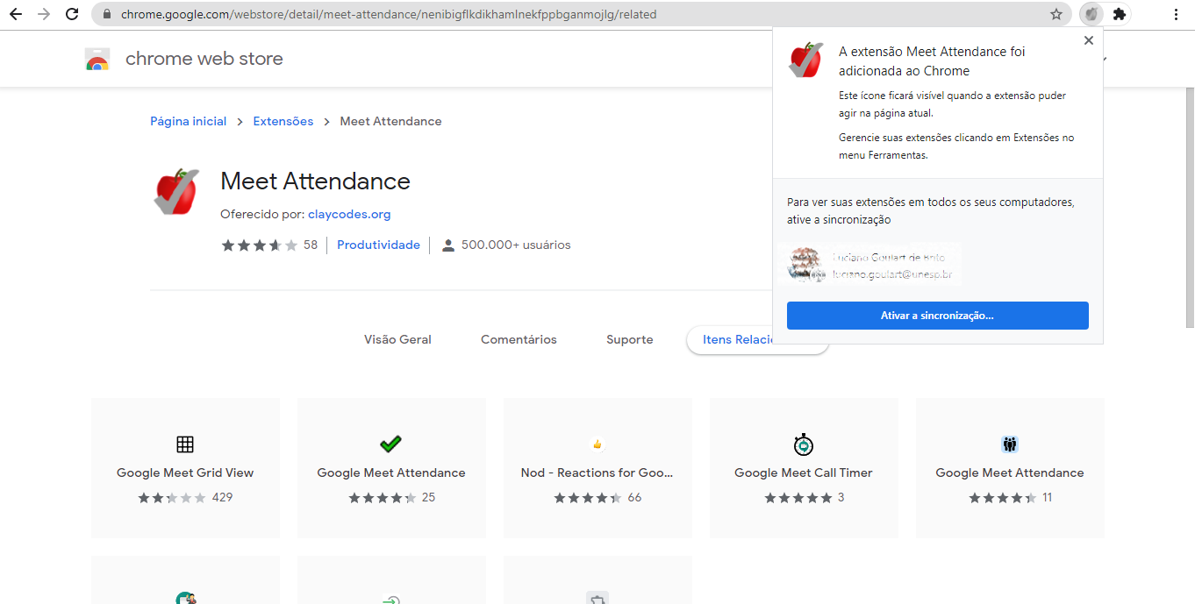Image resolution: width=1195 pixels, height=604 pixels.
Task: Click the padlock icon in address bar
Action: click(x=107, y=15)
